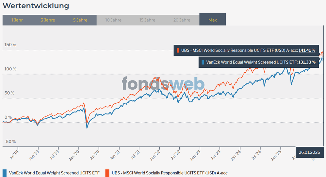Click the blue VanEck legend color swatch
This screenshot has height=177, width=326.
pyautogui.click(x=5, y=173)
